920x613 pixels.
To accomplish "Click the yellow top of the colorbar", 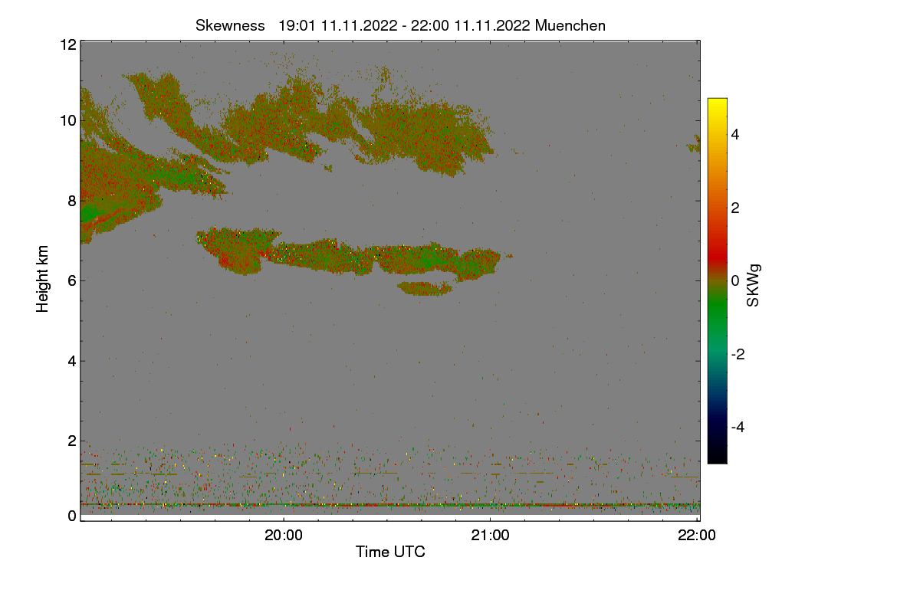I will pos(717,103).
